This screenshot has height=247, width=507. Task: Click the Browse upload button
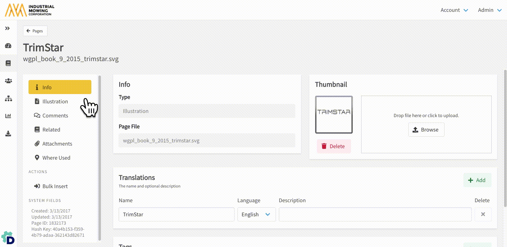(426, 130)
